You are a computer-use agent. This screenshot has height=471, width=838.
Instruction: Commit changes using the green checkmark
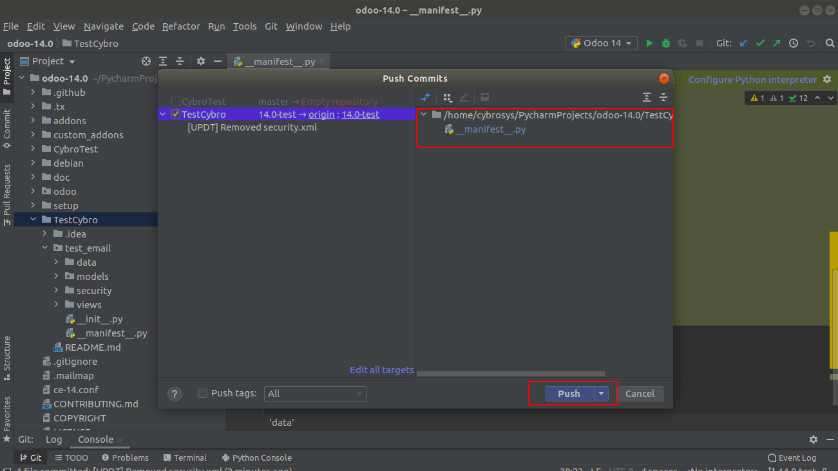[x=760, y=42]
